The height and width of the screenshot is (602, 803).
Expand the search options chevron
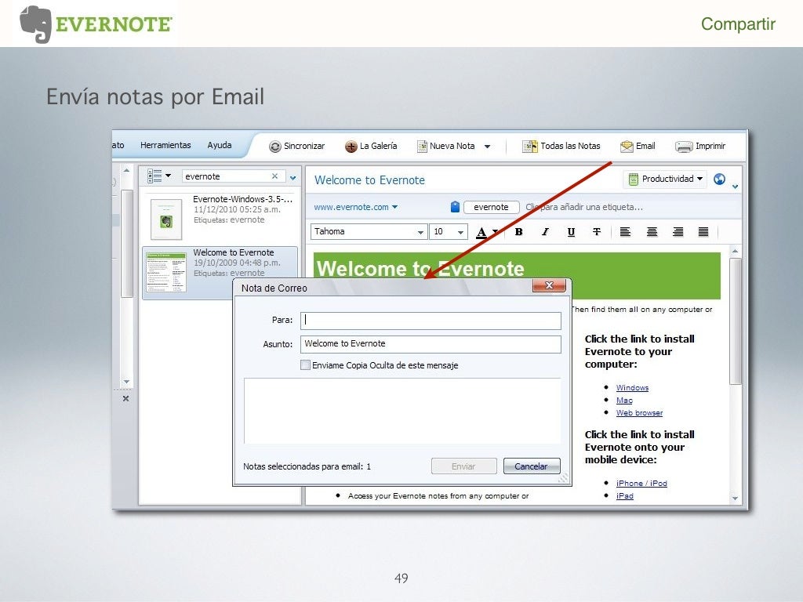293,178
